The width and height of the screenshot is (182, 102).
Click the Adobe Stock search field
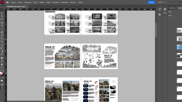pyautogui.click(x=175, y=2)
